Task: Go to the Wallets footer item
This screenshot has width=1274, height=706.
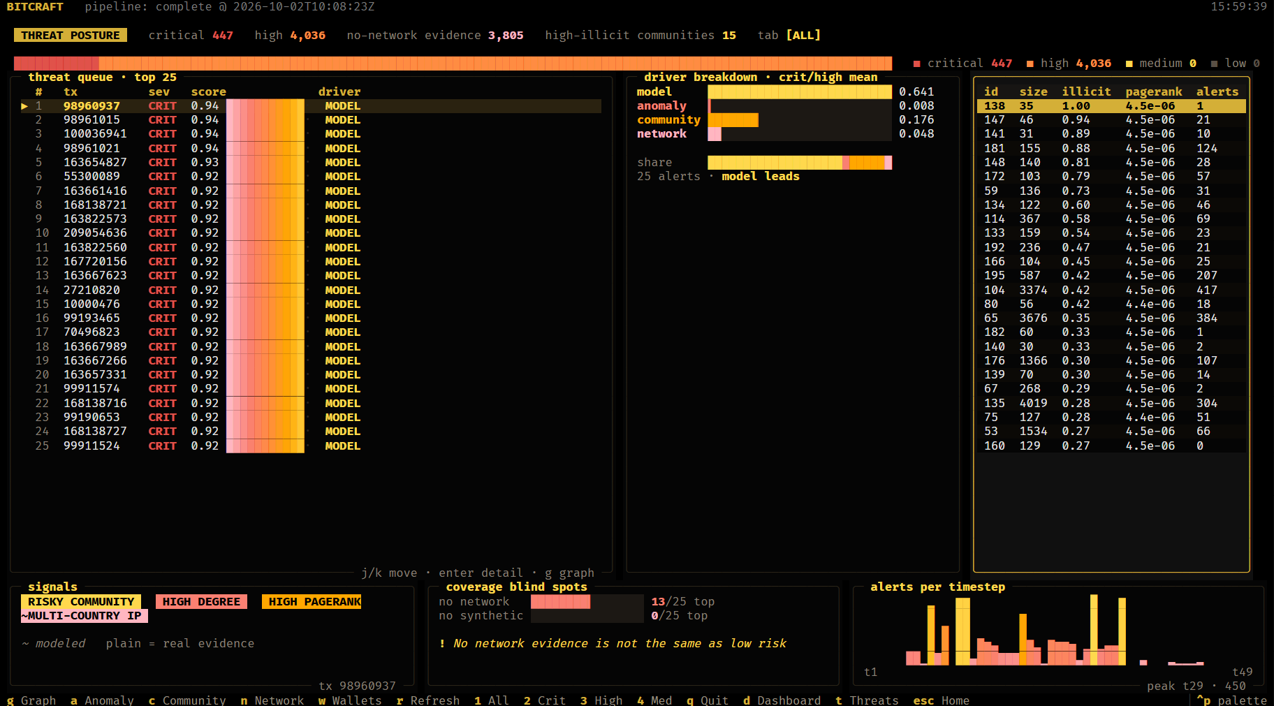Action: (x=350, y=700)
